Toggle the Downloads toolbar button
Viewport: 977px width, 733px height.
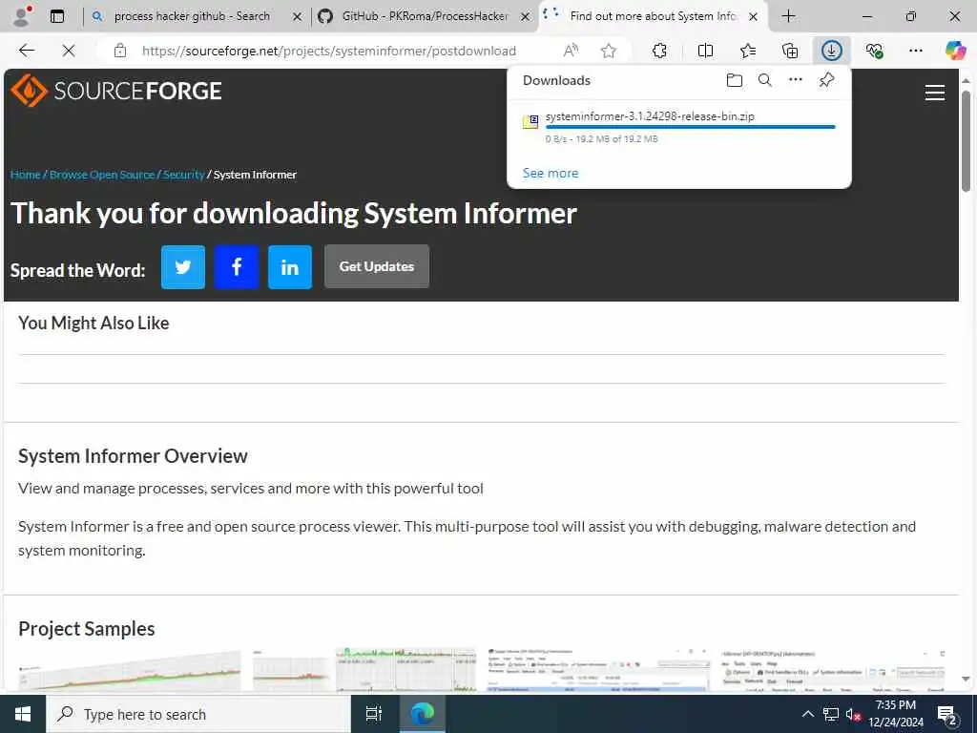[x=832, y=51]
